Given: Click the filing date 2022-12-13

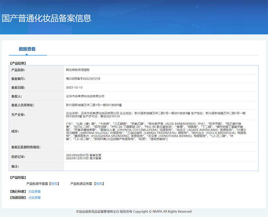Looking at the screenshot, I should (74, 88).
